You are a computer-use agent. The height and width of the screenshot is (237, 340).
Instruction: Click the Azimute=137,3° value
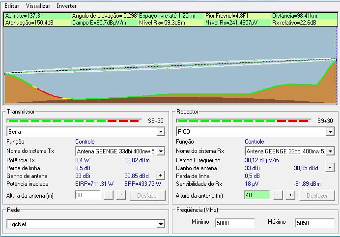click(x=24, y=16)
